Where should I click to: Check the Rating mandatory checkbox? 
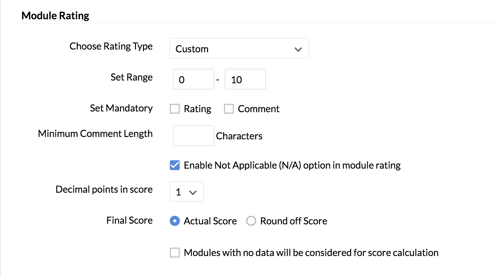coord(175,109)
